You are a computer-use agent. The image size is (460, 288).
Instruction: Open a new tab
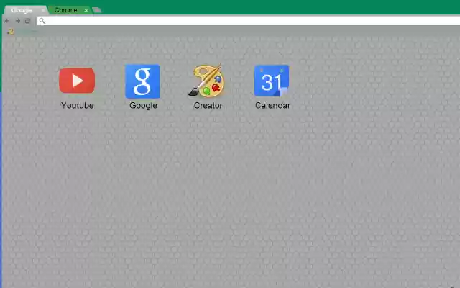pos(97,10)
